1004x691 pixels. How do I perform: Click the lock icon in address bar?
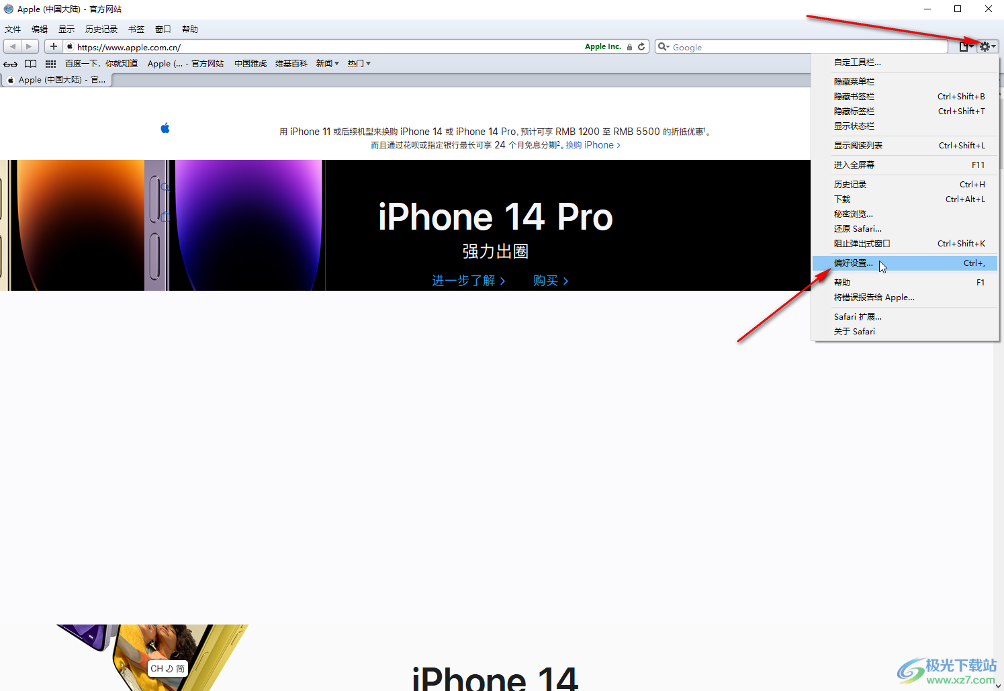tap(629, 47)
